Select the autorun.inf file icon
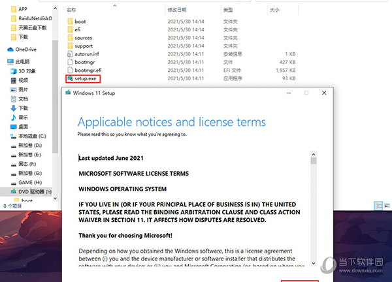Viewport: 392px width, 282px height. click(x=70, y=54)
